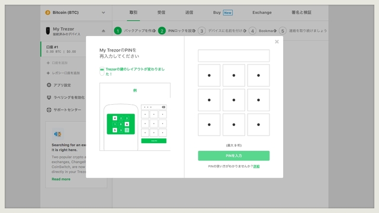Click the Dropbox icon for ラベリングを有効化
Image resolution: width=379 pixels, height=213 pixels.
[x=49, y=97]
